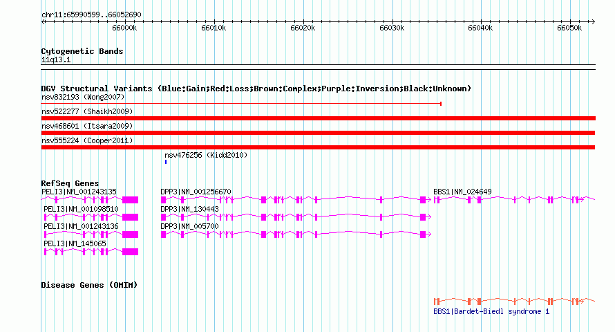Screen dimensions: 615x332
Task: Click the 11q13.1 band label
Action: coord(56,59)
